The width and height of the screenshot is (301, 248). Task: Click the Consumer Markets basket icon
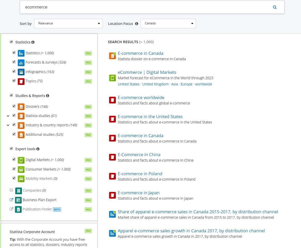pyautogui.click(x=21, y=169)
